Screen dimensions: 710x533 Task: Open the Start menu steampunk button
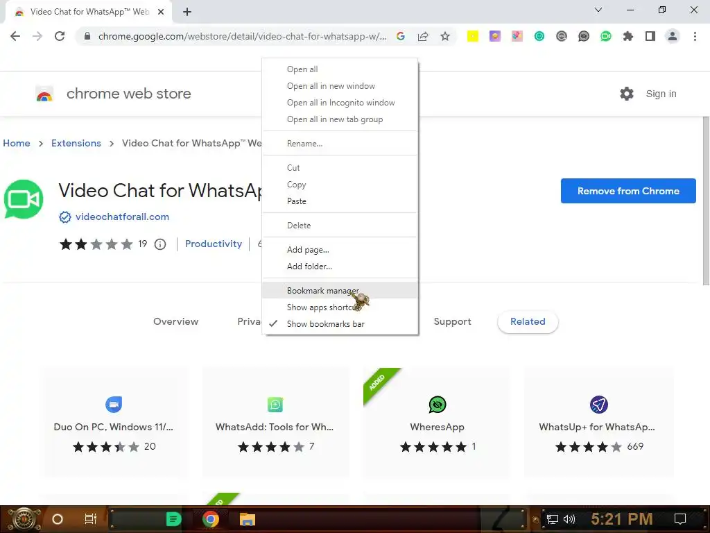pyautogui.click(x=24, y=519)
